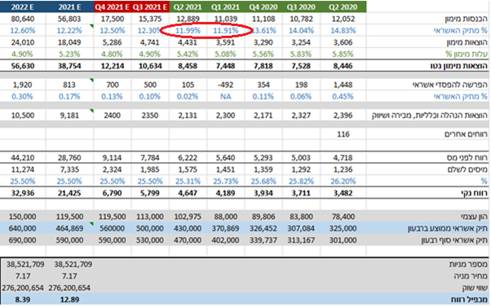Click the circled 11.99% cell

pyautogui.click(x=188, y=31)
